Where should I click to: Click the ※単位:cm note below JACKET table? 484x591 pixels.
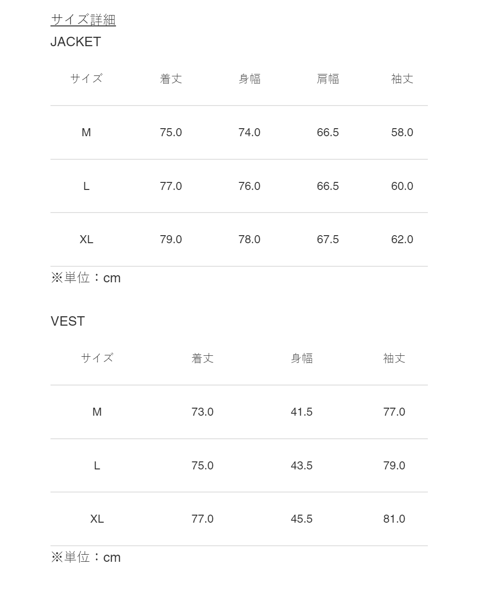click(86, 278)
